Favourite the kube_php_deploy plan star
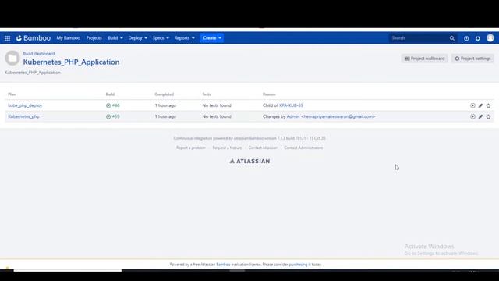499x281 pixels. pyautogui.click(x=489, y=105)
